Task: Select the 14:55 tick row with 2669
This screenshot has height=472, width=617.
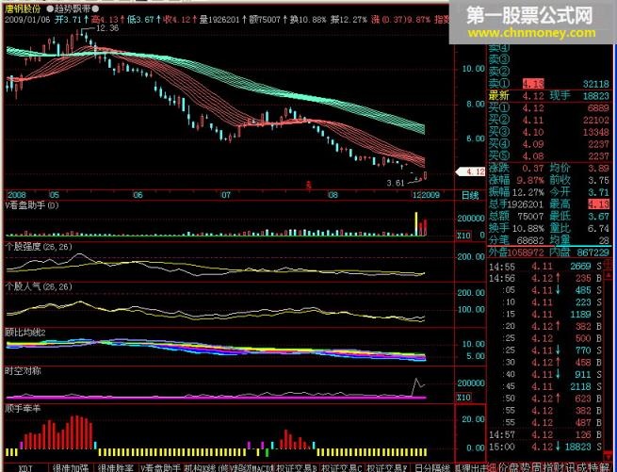Action: click(545, 267)
